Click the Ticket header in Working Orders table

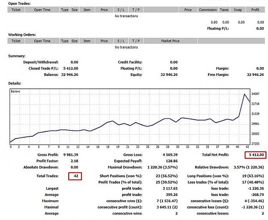point(16,41)
